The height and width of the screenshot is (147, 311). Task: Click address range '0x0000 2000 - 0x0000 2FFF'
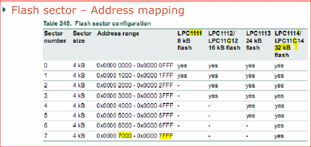(135, 86)
